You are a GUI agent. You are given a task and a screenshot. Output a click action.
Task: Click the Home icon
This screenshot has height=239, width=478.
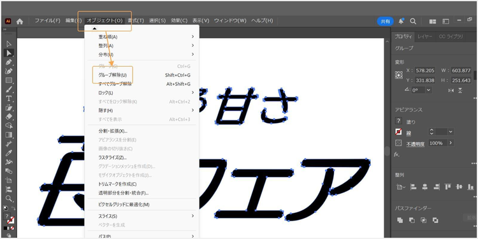click(x=20, y=21)
